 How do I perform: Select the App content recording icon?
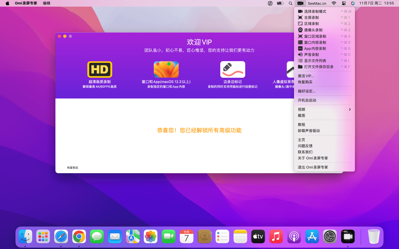tap(300, 48)
